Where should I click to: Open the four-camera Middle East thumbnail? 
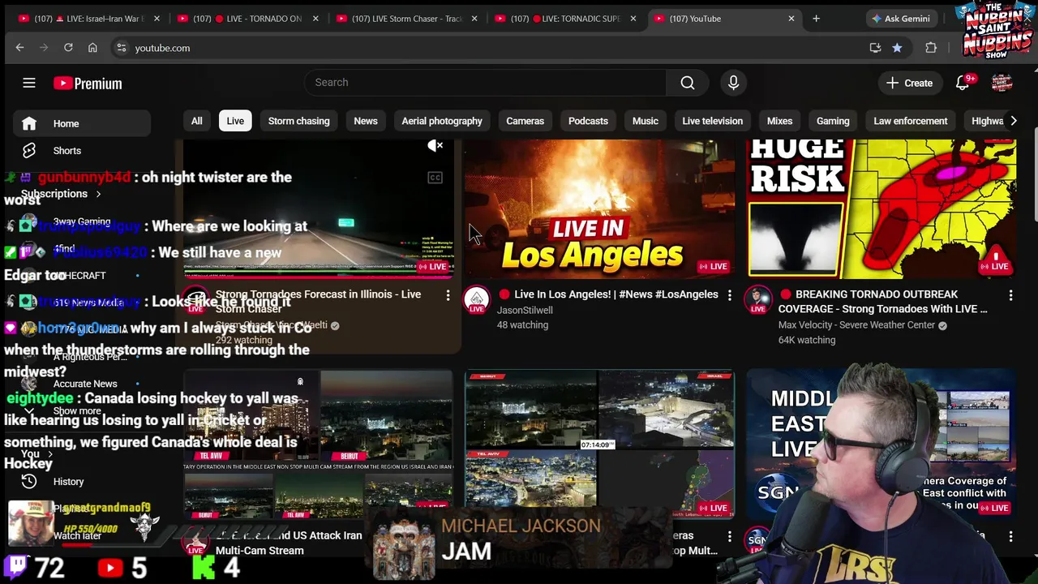pyautogui.click(x=600, y=444)
